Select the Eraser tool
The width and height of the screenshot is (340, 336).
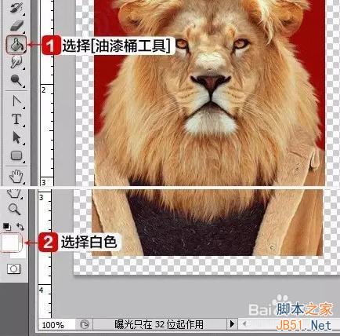point(16,26)
